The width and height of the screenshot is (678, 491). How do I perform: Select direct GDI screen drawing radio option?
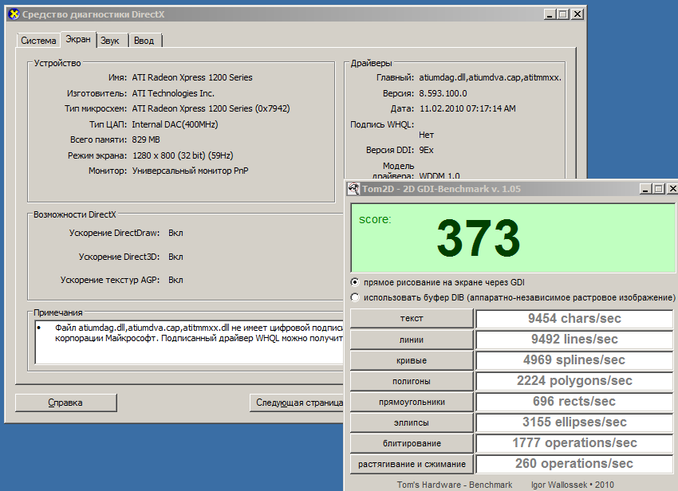tap(355, 282)
